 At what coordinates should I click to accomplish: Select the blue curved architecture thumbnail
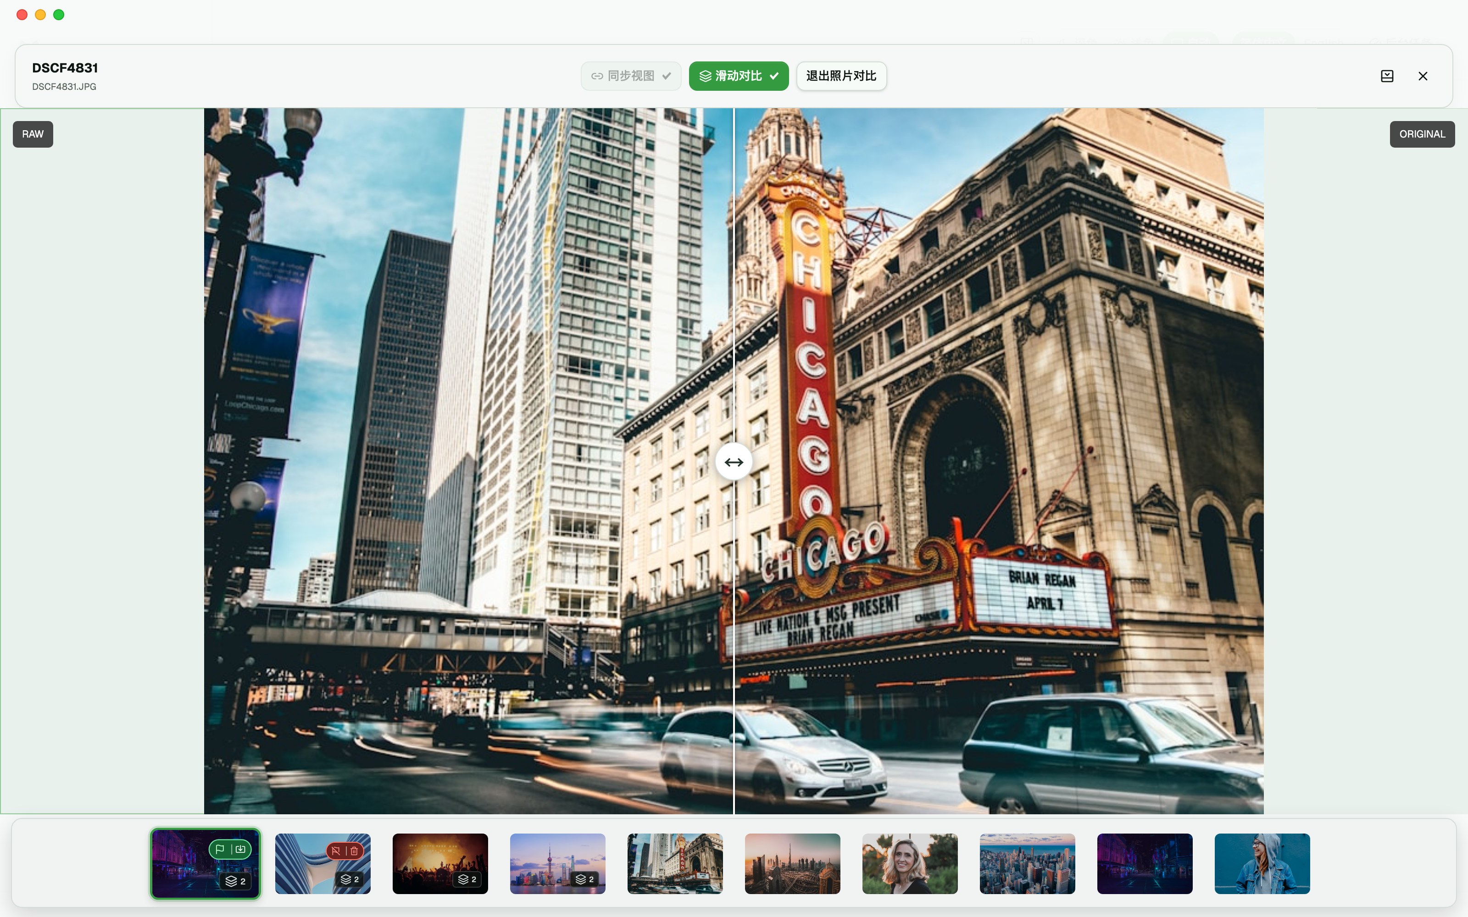(323, 863)
